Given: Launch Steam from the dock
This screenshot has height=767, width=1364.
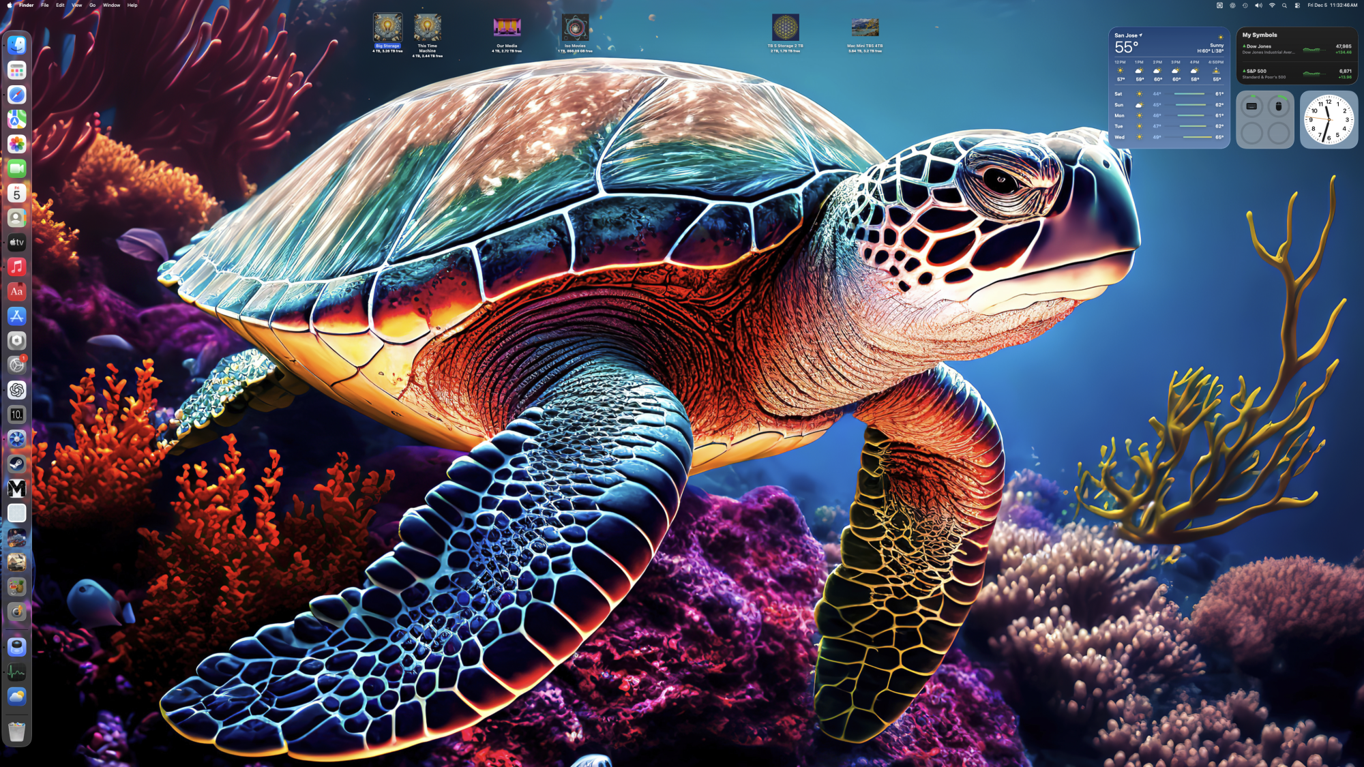Looking at the screenshot, I should point(18,464).
